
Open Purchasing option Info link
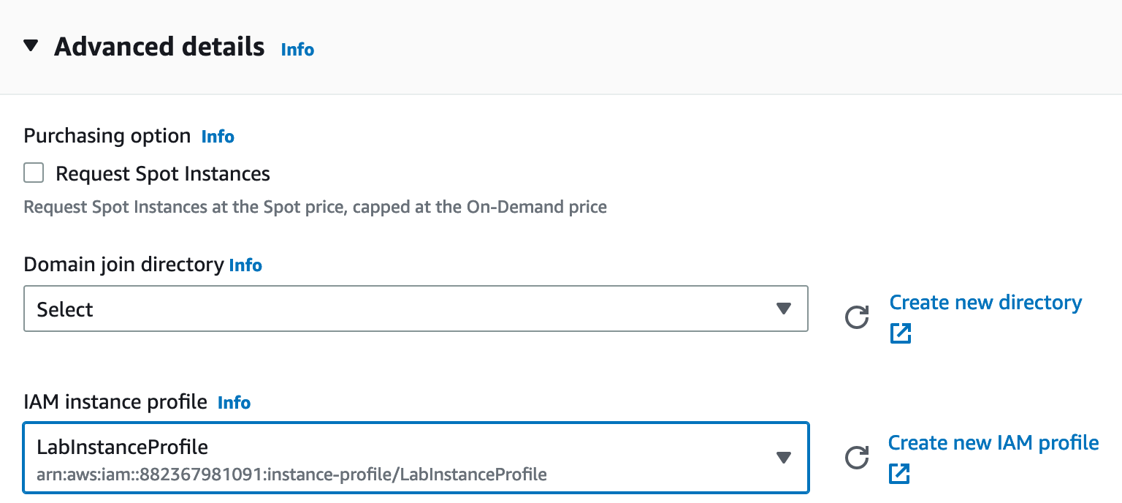point(218,137)
